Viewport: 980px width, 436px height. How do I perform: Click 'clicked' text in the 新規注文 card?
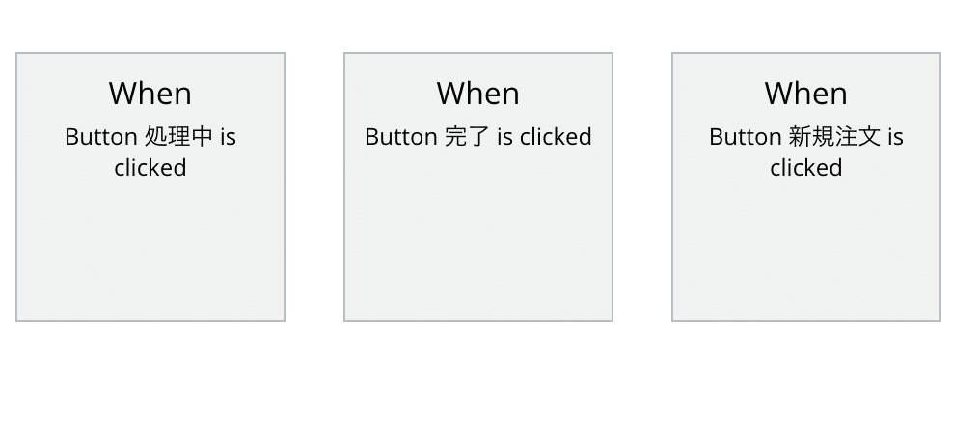pyautogui.click(x=806, y=168)
